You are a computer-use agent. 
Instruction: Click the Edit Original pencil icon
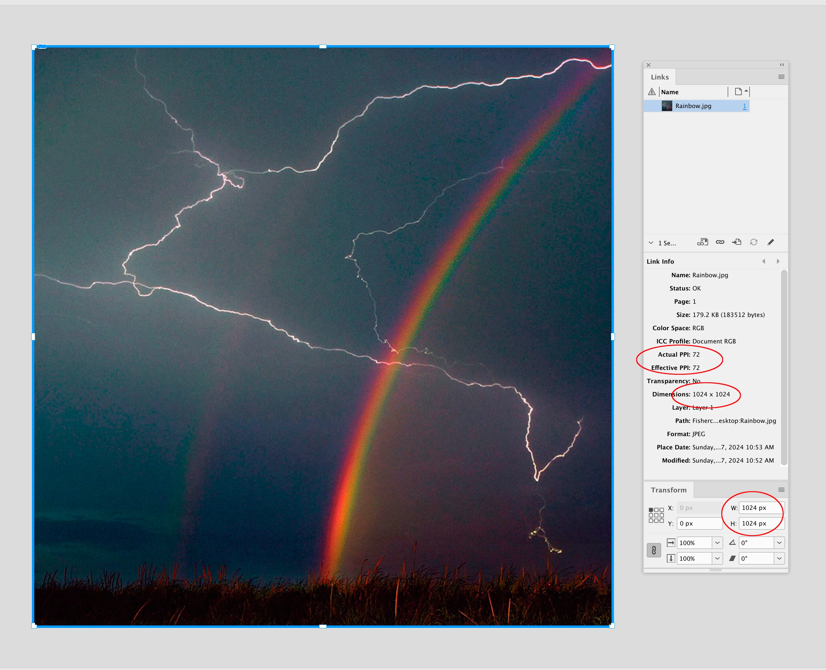click(x=770, y=242)
